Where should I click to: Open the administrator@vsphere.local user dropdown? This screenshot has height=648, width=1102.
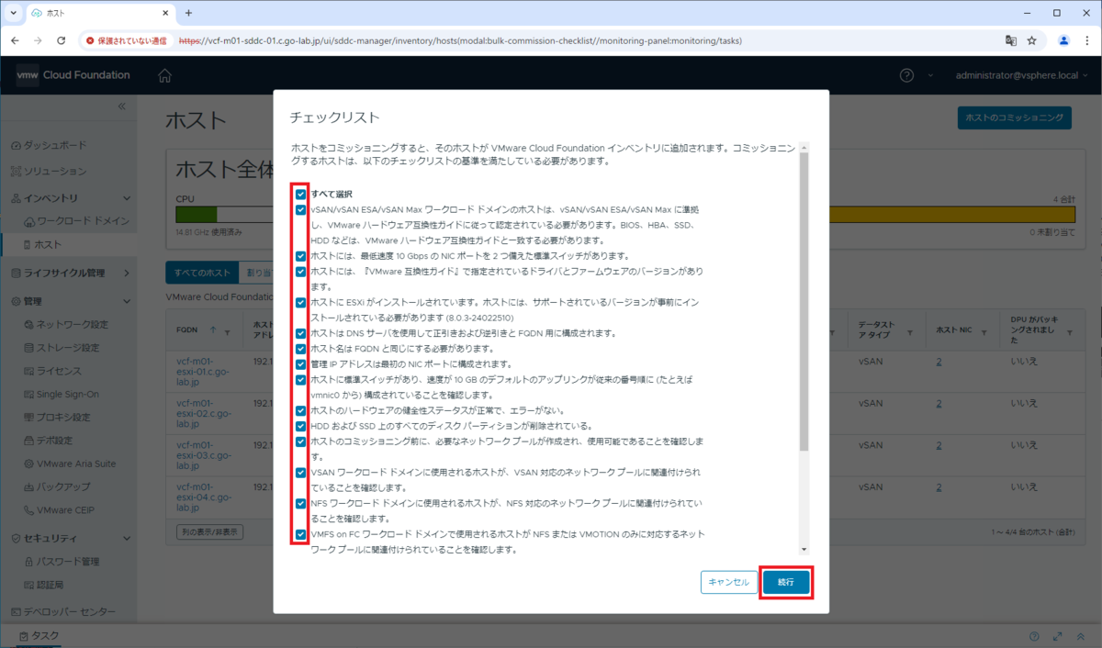click(x=1020, y=75)
